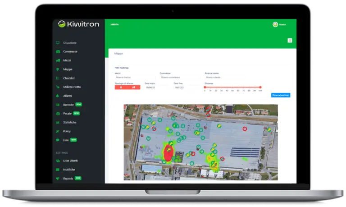Toggle the person alarm type filter
The height and width of the screenshot is (207, 346).
pos(121,87)
